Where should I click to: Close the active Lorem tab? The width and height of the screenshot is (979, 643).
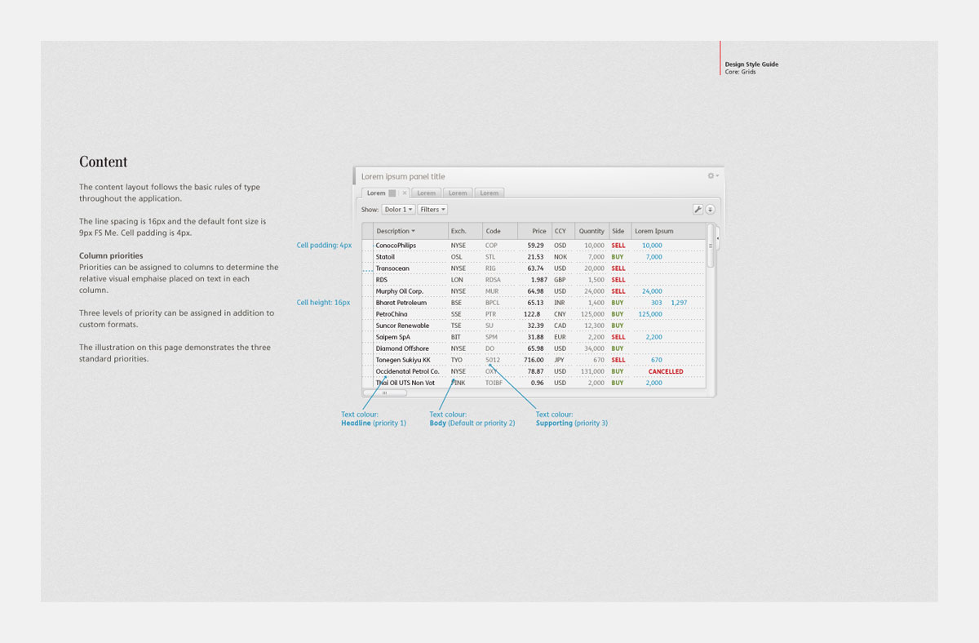point(405,193)
